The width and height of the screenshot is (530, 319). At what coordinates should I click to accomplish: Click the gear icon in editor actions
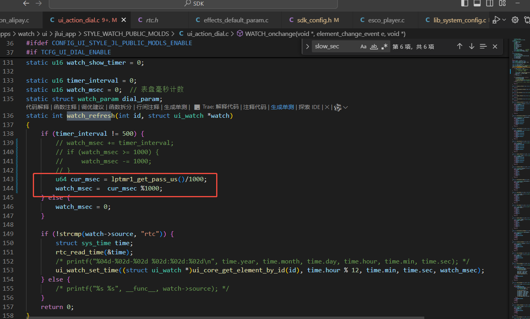pyautogui.click(x=515, y=20)
